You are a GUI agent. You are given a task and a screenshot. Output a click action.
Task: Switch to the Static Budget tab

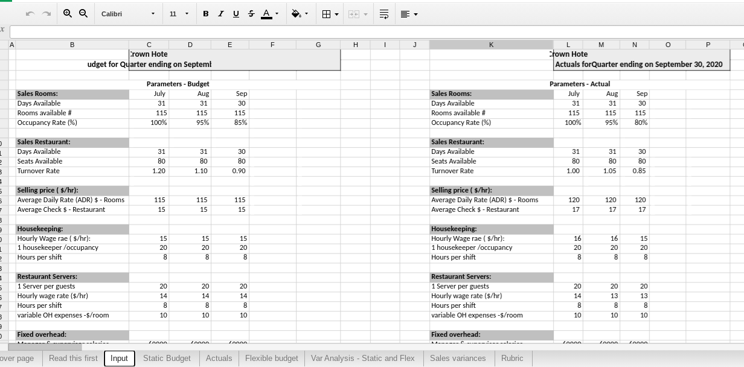coord(167,358)
